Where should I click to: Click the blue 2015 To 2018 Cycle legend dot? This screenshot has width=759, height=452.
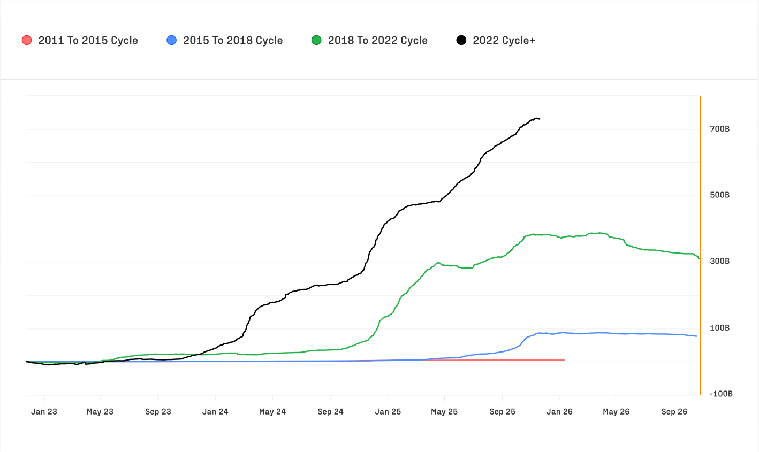click(171, 40)
